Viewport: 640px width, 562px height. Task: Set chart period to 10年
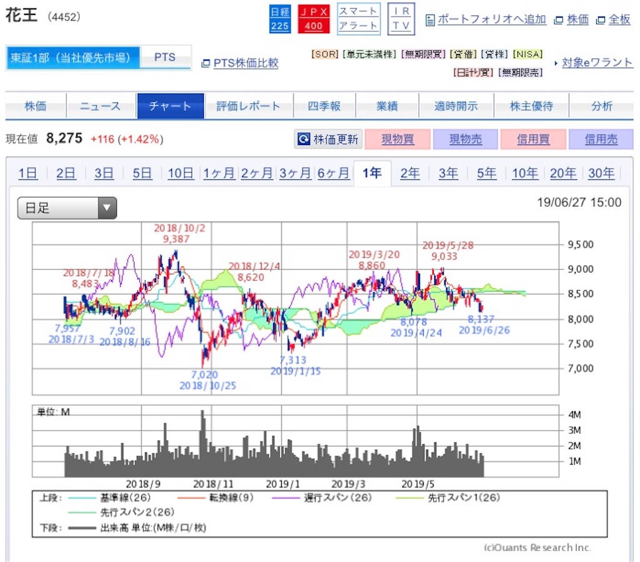pyautogui.click(x=525, y=173)
